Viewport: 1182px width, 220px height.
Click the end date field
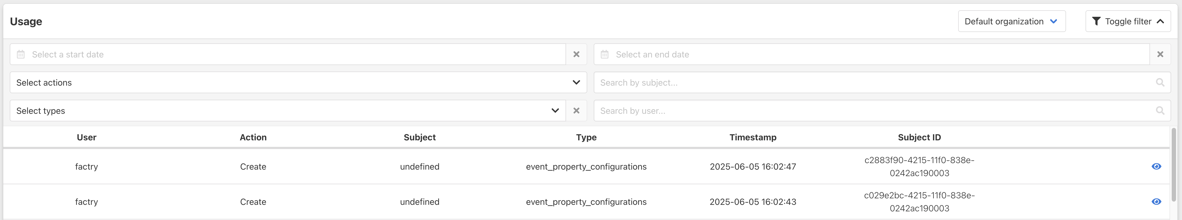tap(871, 54)
